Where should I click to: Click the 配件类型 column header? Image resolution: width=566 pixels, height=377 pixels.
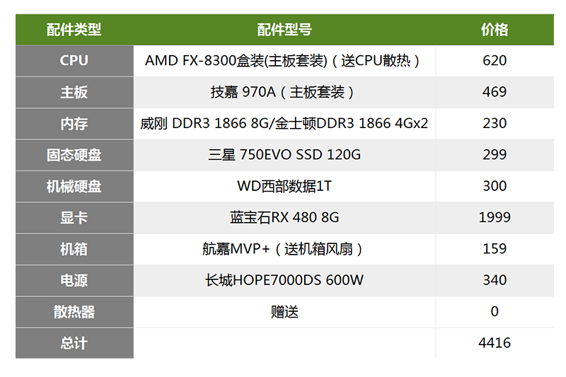74,30
